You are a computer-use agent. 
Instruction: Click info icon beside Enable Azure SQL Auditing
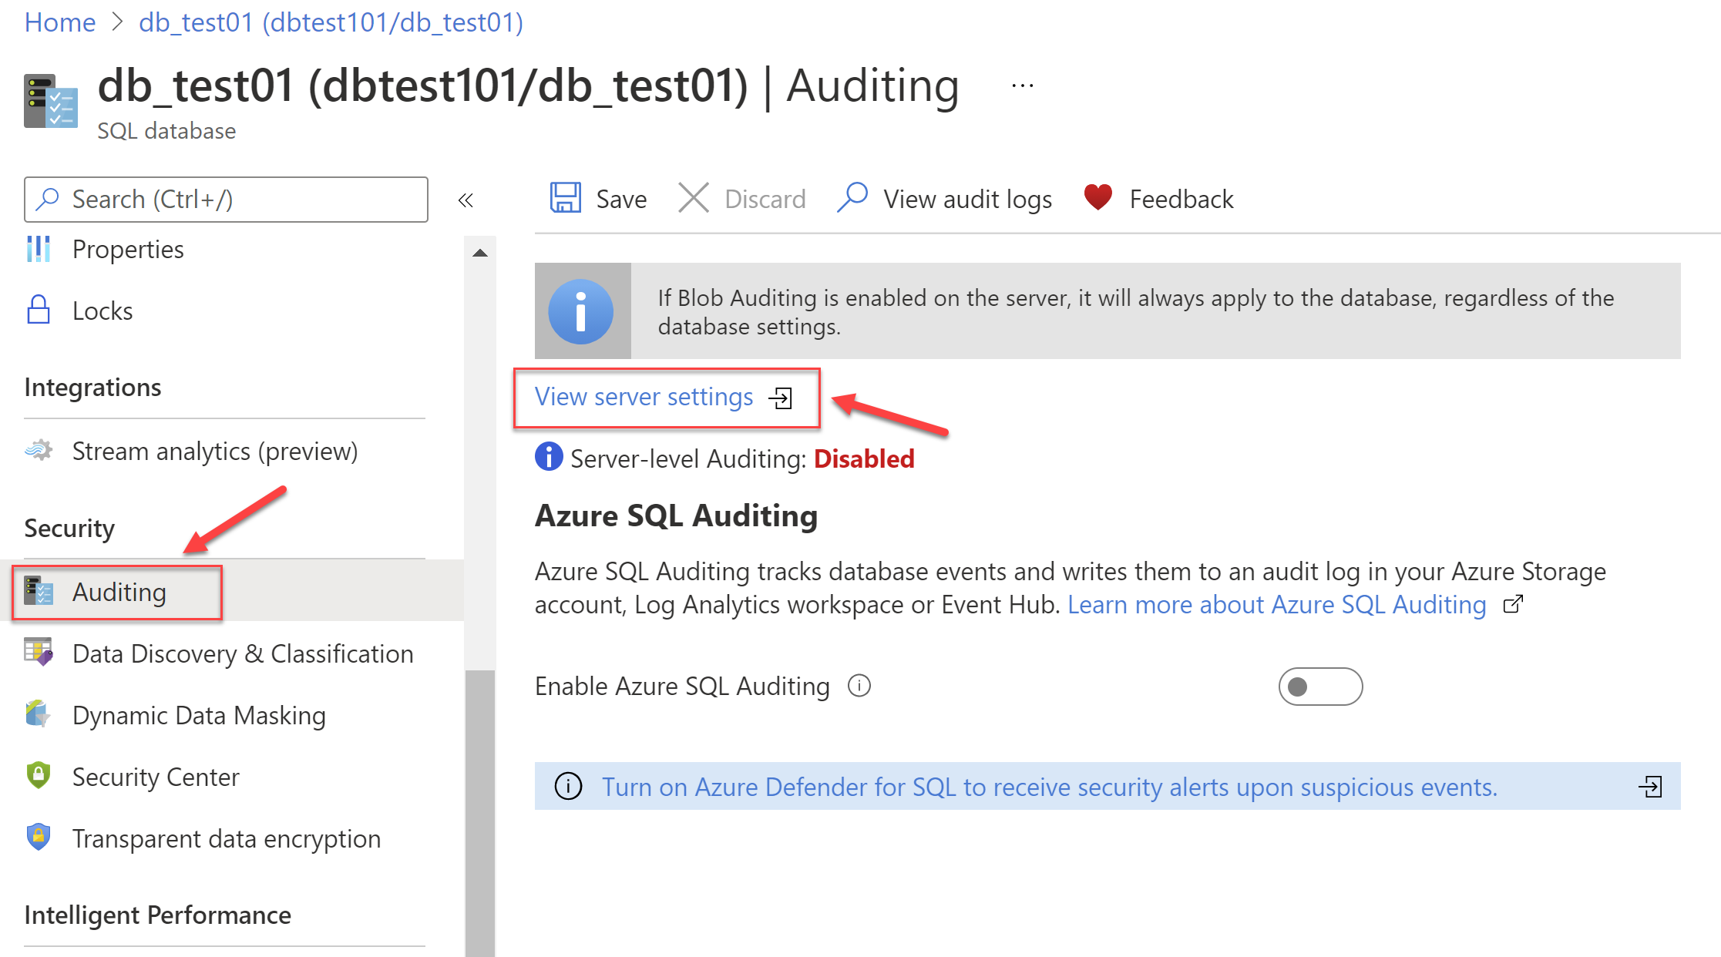tap(859, 686)
